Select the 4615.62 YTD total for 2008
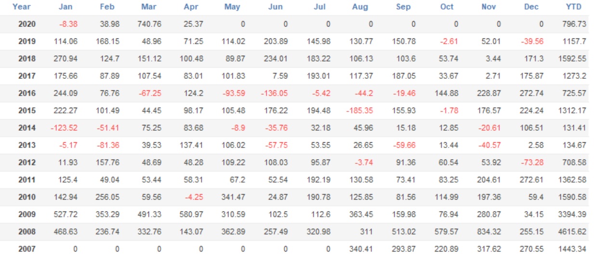 574,232
